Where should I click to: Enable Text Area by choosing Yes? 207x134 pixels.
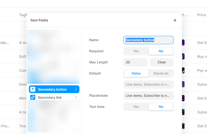[x=136, y=107]
